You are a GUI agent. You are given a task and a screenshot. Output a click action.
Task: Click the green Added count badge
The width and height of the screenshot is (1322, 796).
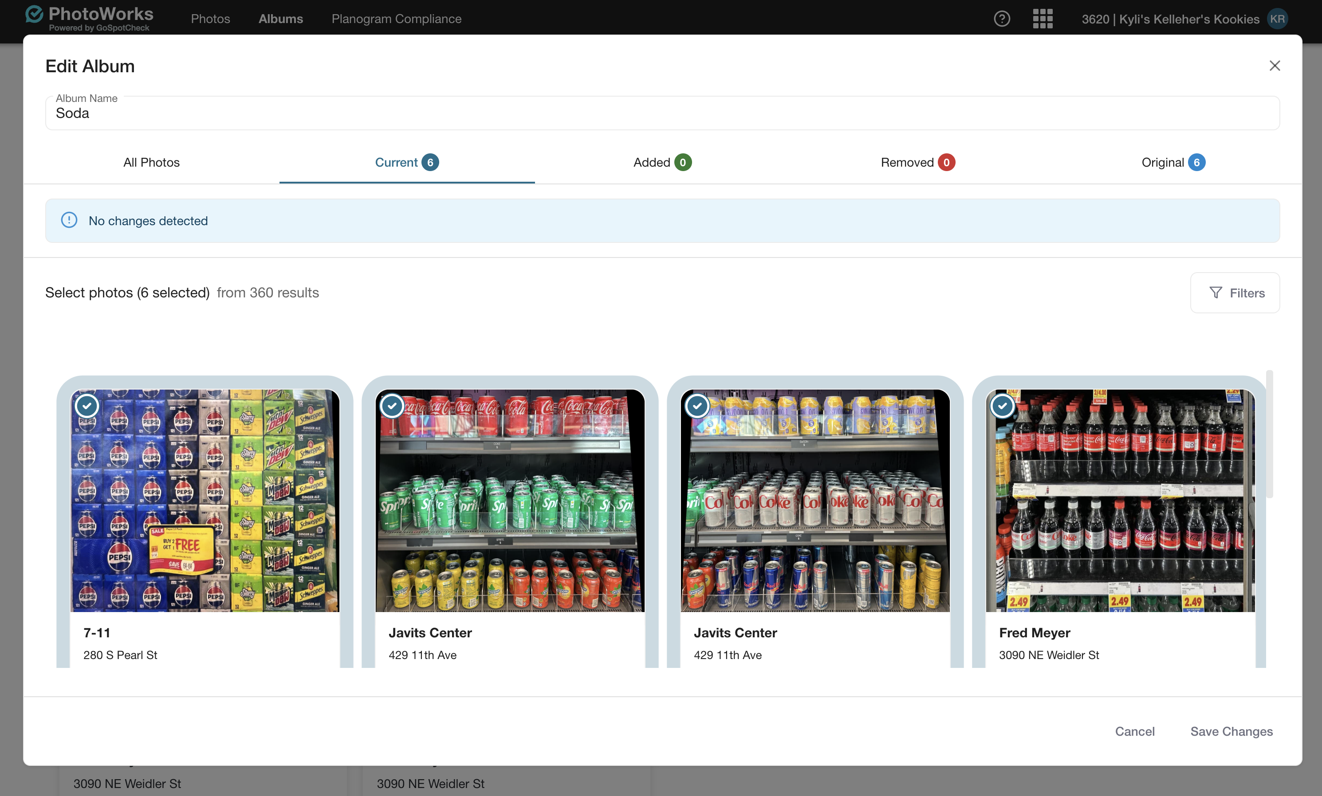click(x=683, y=162)
